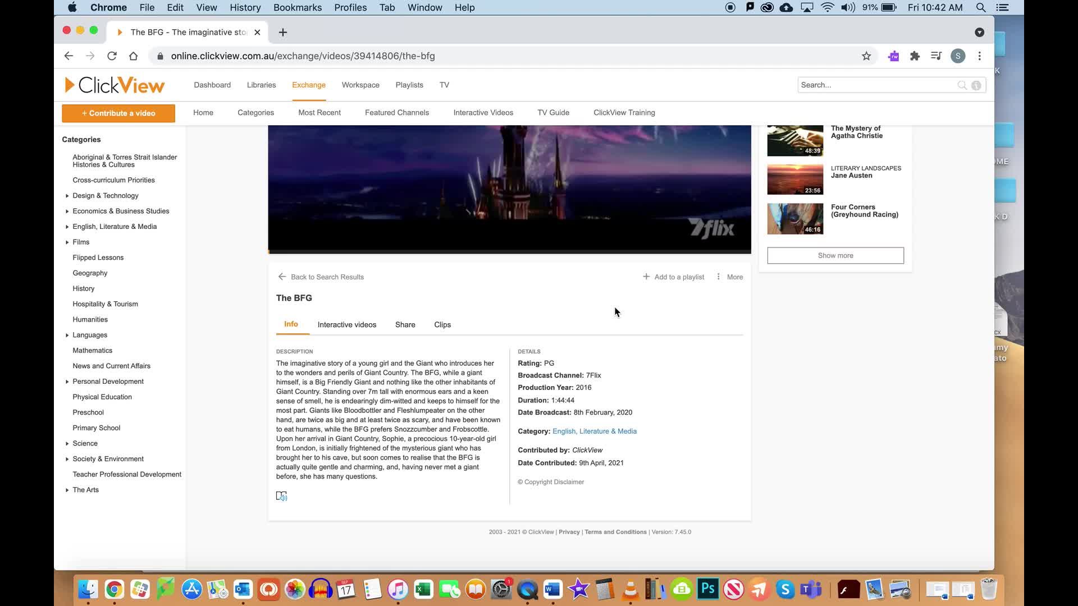Click the Back to Search Results arrow
This screenshot has width=1078, height=606.
[282, 277]
